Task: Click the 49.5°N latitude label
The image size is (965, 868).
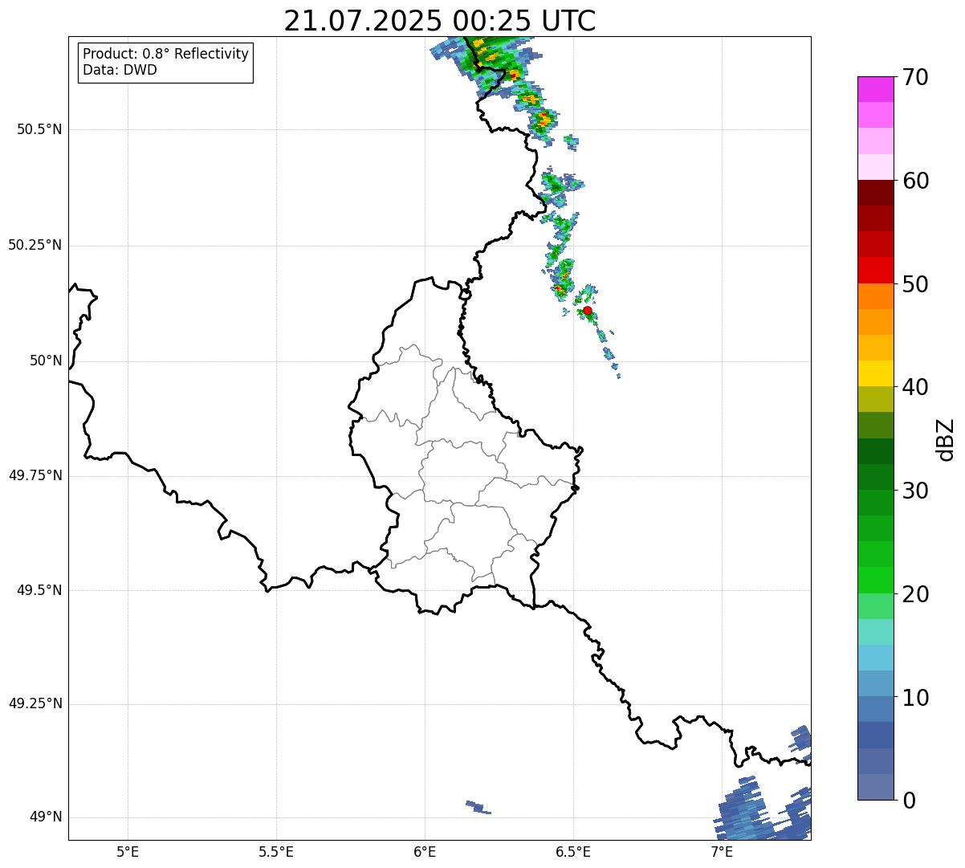Action: [x=39, y=590]
